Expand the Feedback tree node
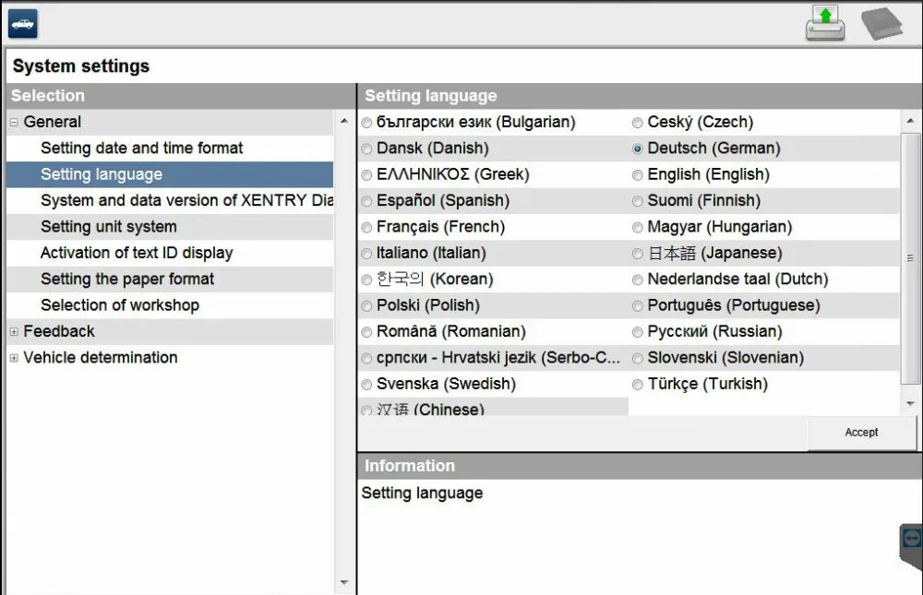 (14, 332)
